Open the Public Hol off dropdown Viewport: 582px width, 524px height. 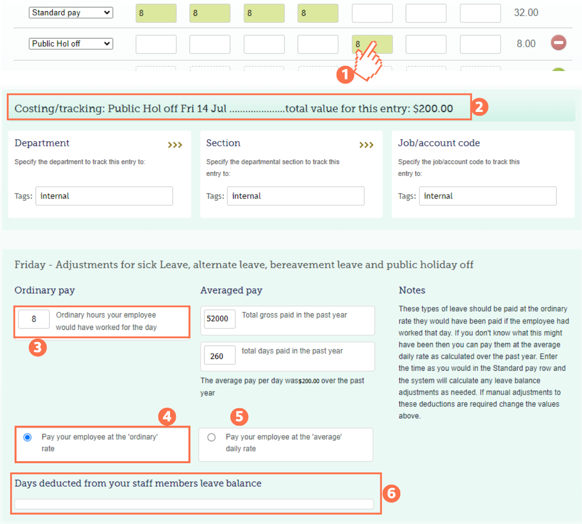coord(71,44)
